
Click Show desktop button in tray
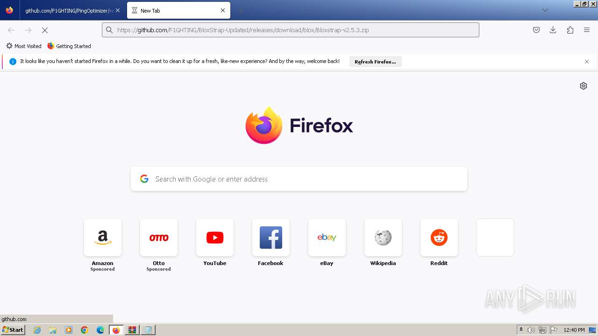coord(592,330)
